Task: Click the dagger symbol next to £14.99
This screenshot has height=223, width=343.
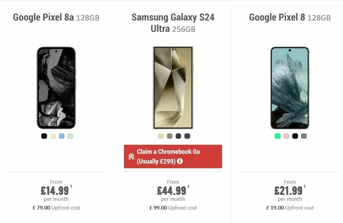Action: [70, 187]
